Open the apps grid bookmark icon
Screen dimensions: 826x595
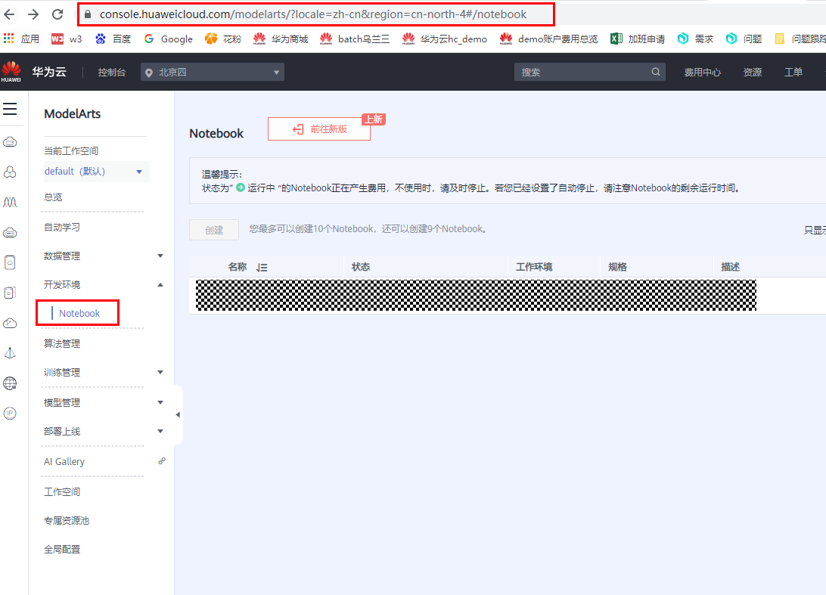coord(8,39)
